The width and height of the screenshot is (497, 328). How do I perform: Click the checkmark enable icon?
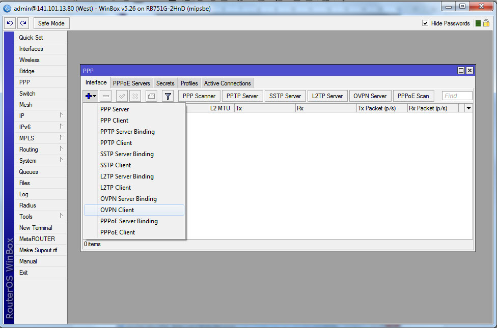pos(122,96)
